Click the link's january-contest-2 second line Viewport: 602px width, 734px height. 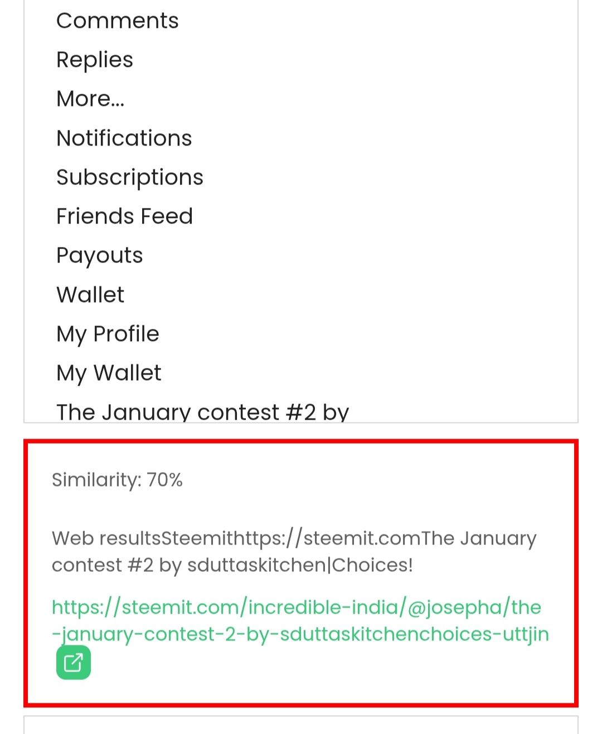coord(300,634)
